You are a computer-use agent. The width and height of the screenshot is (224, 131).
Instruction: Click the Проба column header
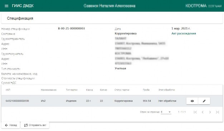146,90
